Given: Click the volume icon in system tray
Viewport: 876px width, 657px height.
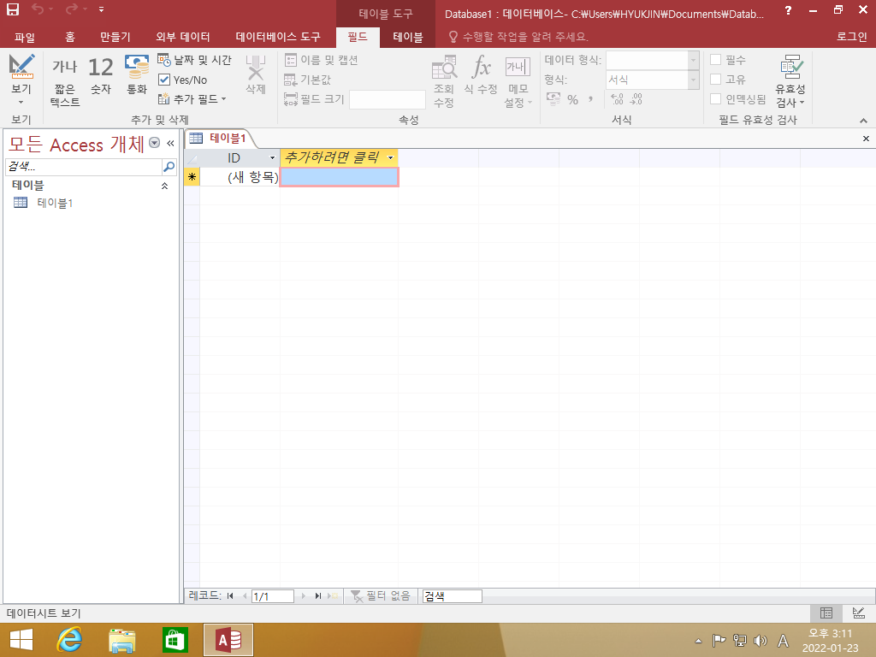Looking at the screenshot, I should [x=760, y=640].
